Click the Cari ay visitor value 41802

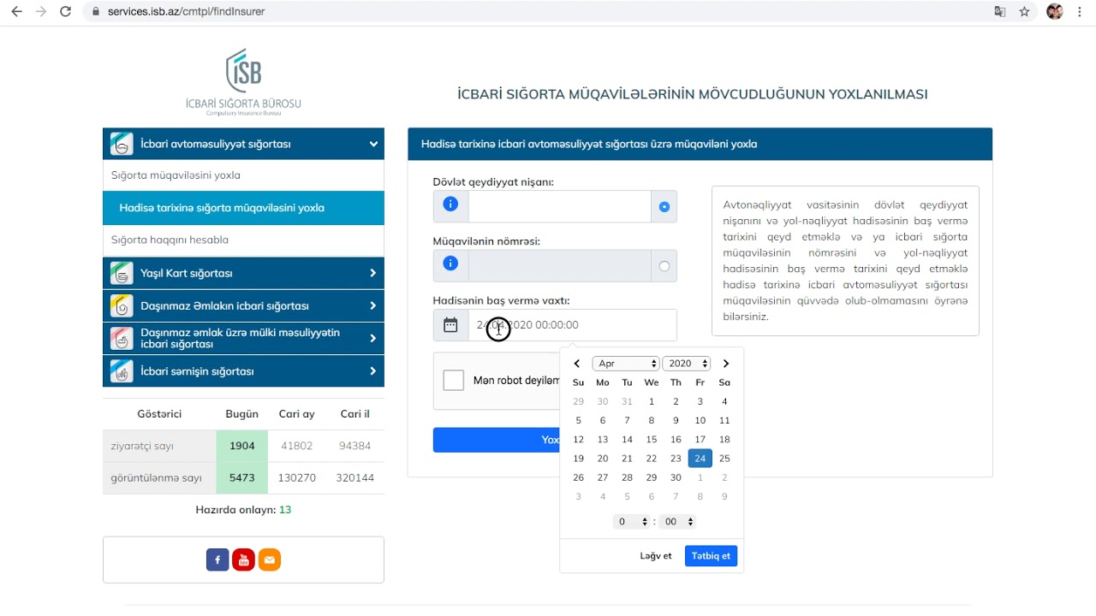(x=296, y=446)
